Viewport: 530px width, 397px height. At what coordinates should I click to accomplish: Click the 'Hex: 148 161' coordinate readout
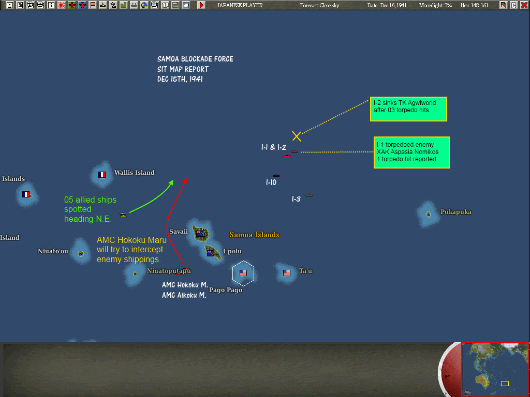click(474, 5)
